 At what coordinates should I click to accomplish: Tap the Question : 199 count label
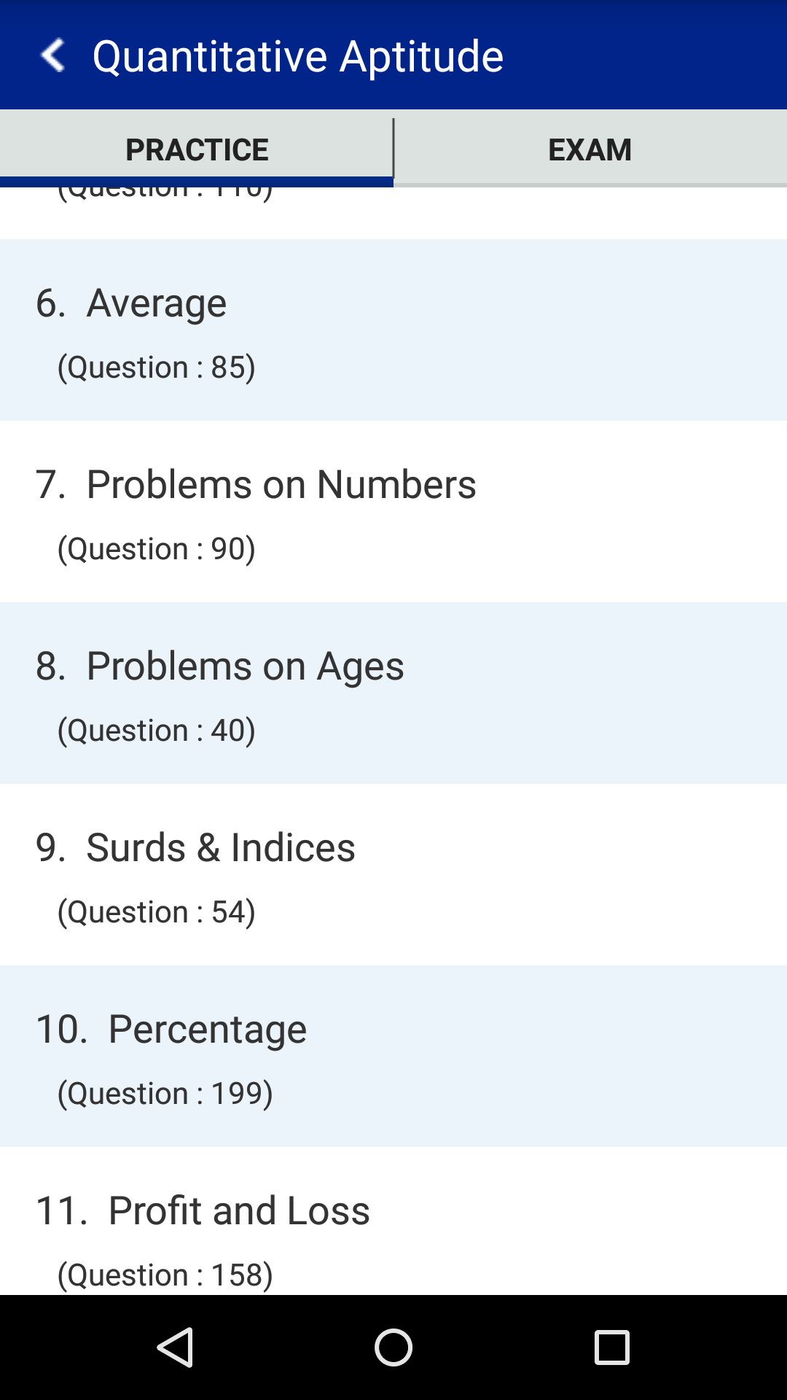click(x=165, y=1093)
